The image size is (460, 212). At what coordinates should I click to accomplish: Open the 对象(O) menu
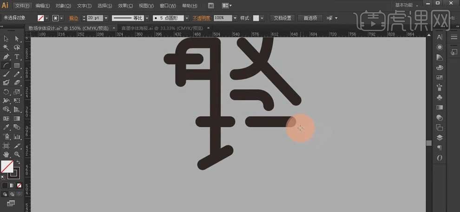point(63,6)
